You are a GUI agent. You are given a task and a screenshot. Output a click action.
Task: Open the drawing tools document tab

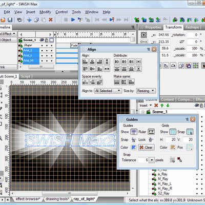point(57,199)
